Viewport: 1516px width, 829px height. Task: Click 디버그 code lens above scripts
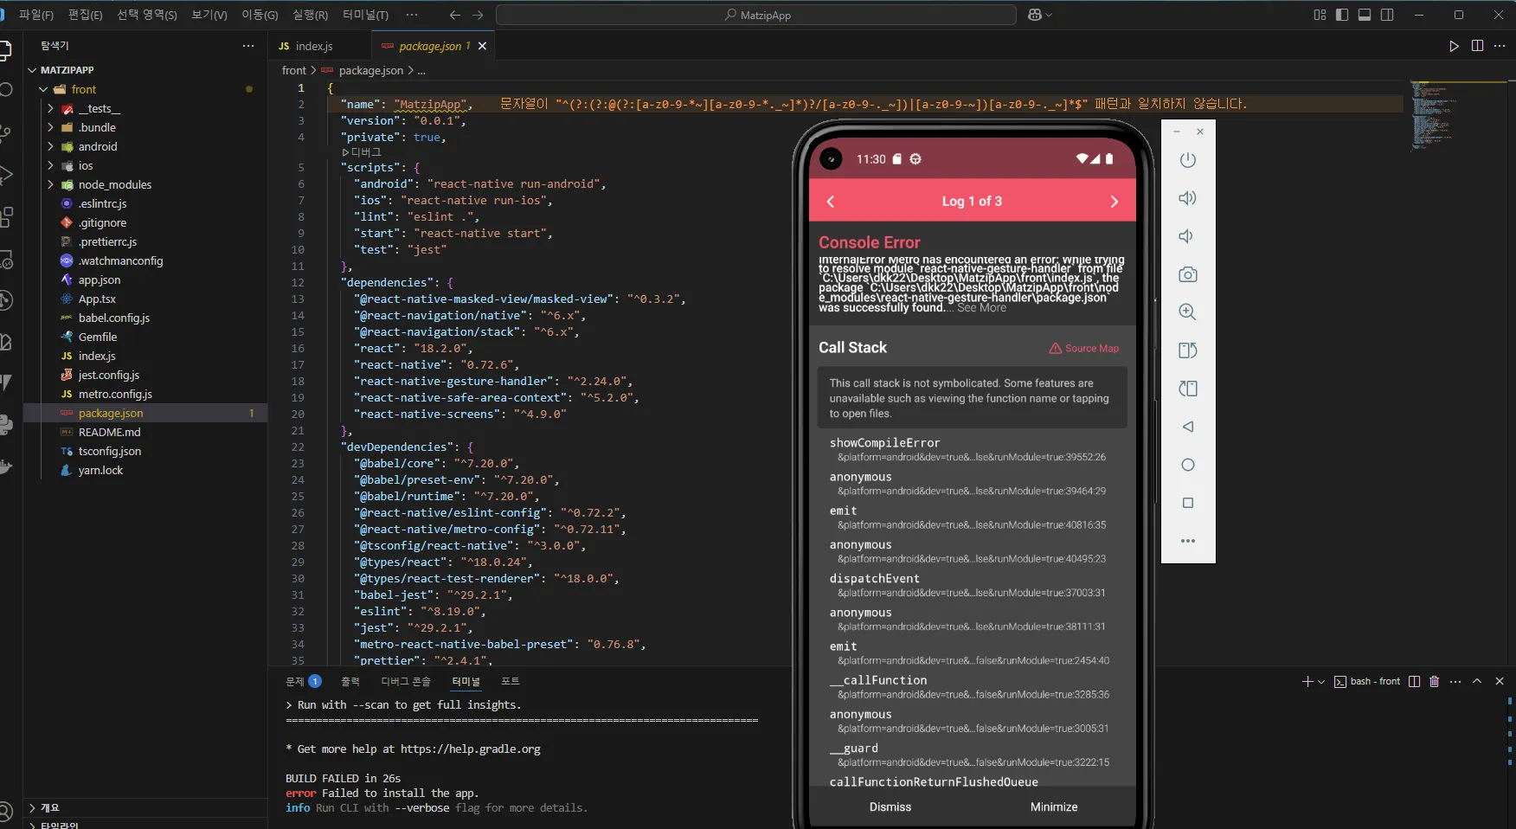tap(362, 152)
